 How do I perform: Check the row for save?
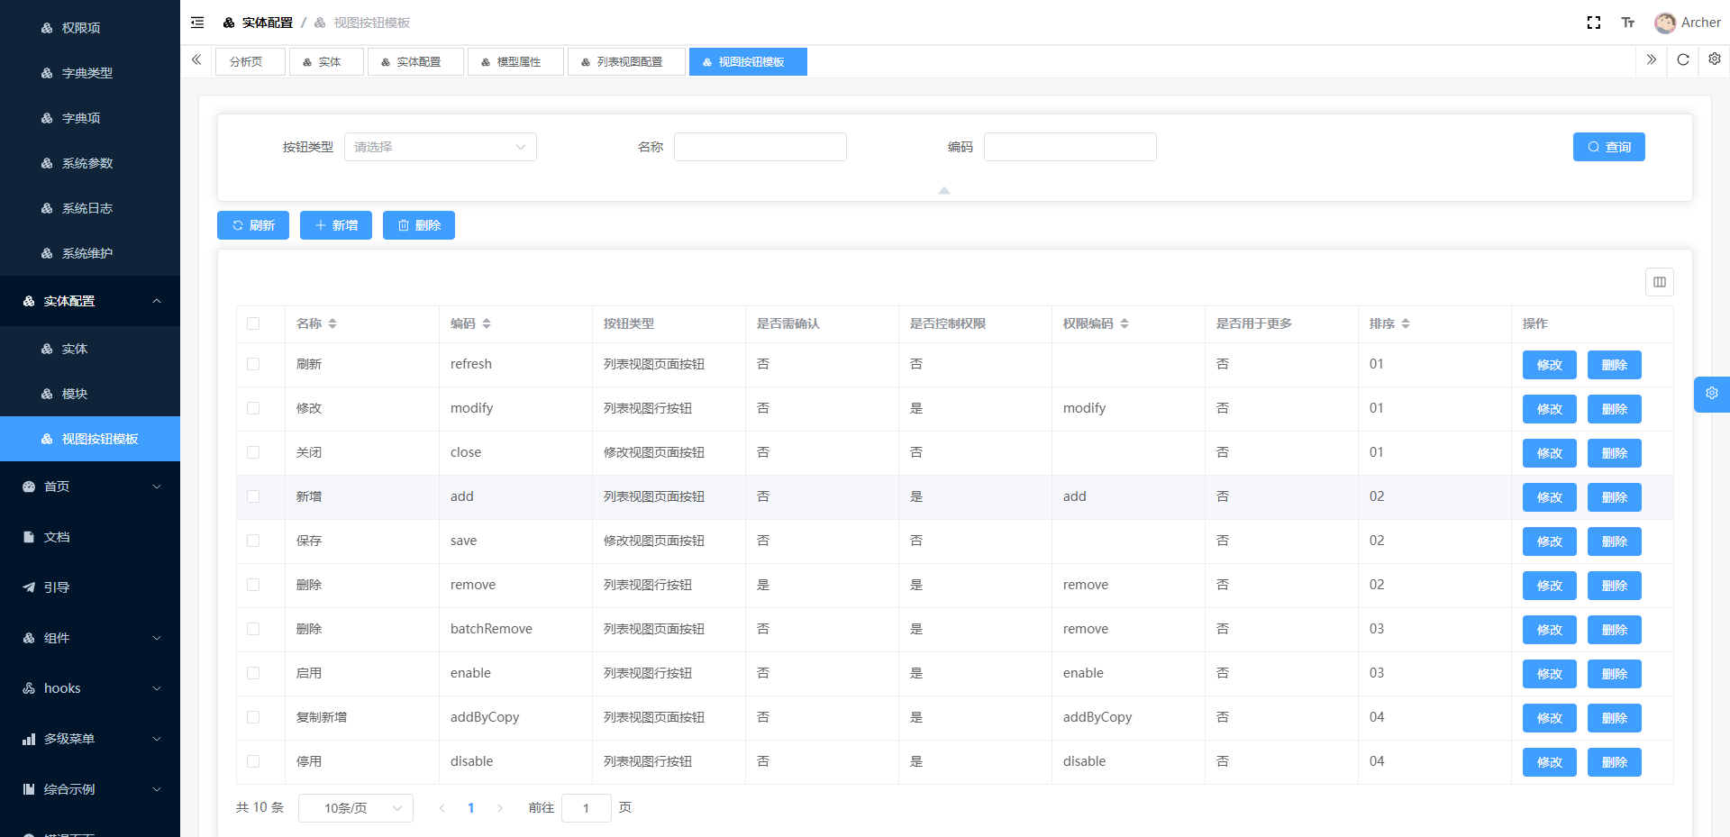[253, 541]
